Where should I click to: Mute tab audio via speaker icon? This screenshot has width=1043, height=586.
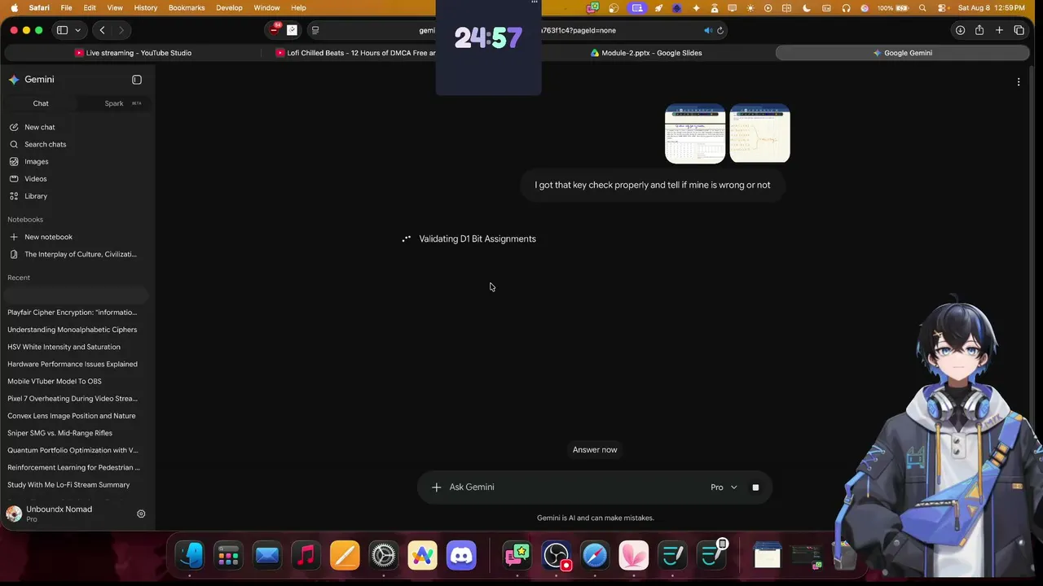click(x=707, y=30)
